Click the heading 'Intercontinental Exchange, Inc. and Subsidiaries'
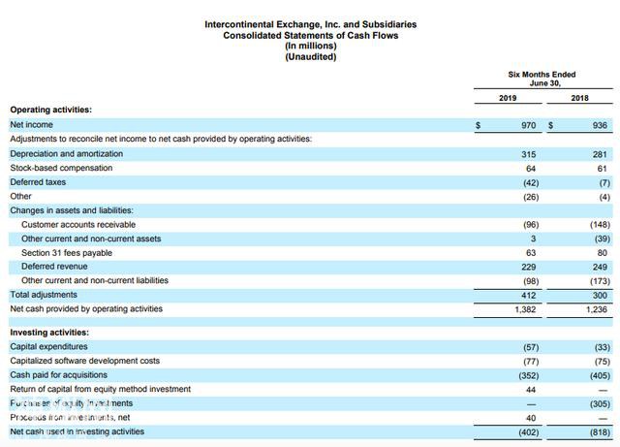This screenshot has width=620, height=447. coord(310,24)
